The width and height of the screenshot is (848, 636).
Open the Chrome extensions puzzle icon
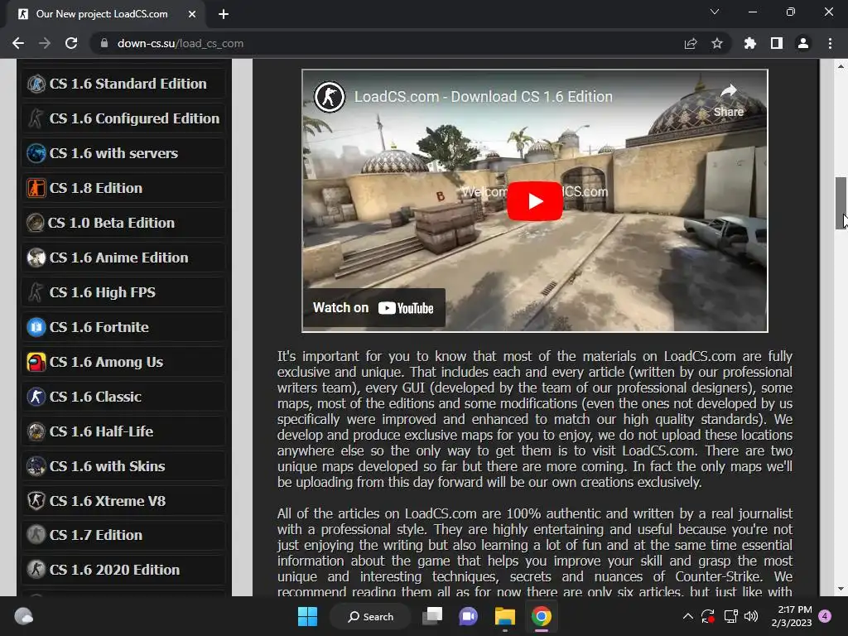tap(750, 43)
